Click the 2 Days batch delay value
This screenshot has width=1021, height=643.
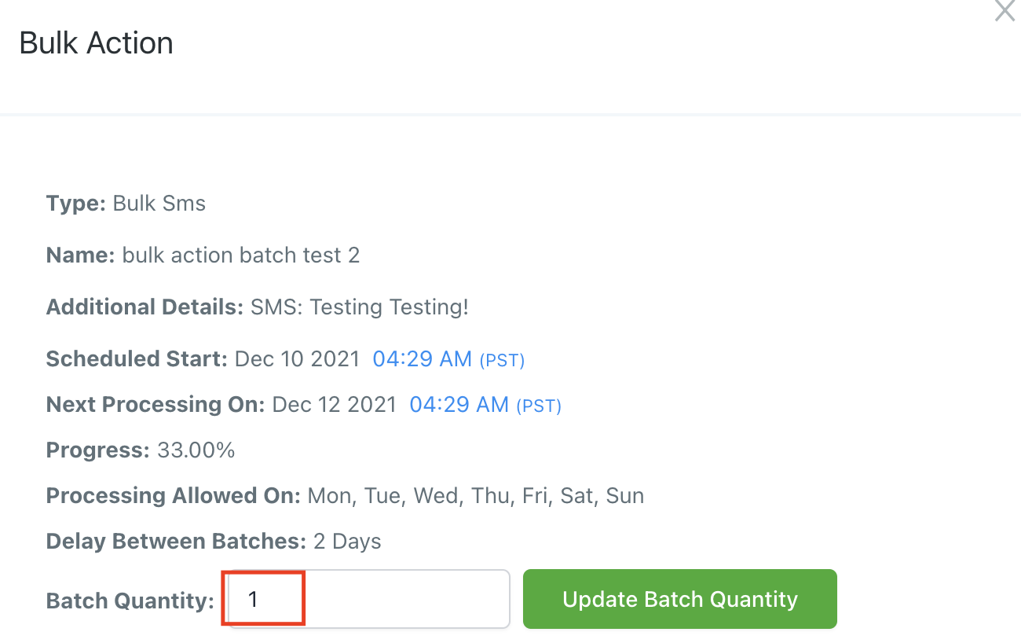point(347,542)
